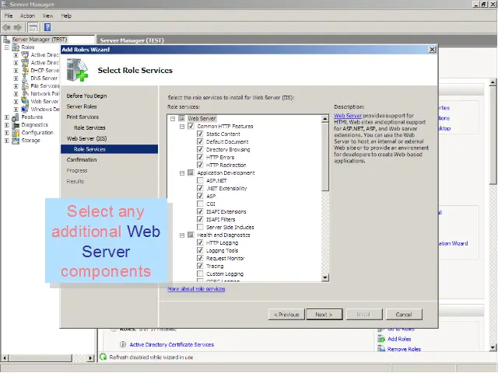The image size is (498, 373).
Task: Uncheck the ISAPI Filters checkbox
Action: [x=200, y=219]
